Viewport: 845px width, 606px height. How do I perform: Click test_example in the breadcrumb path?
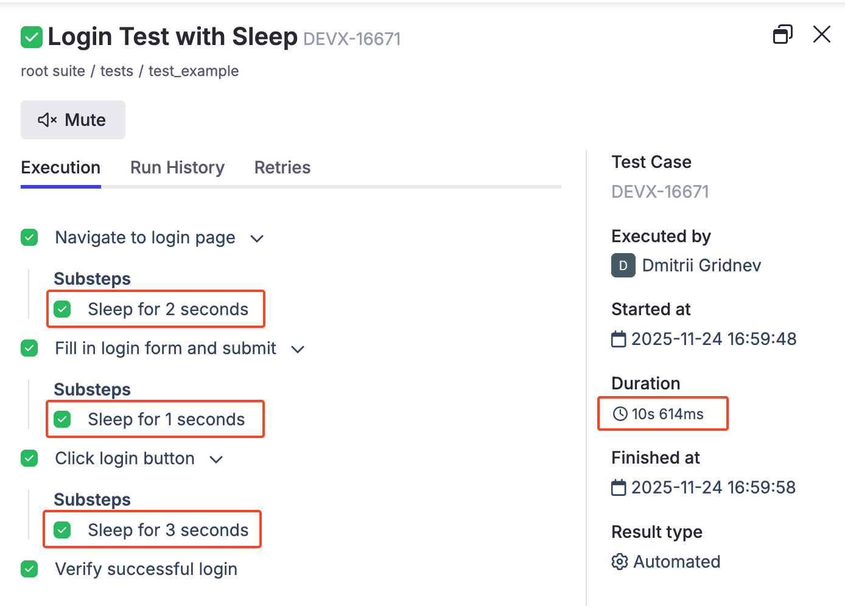pos(194,71)
